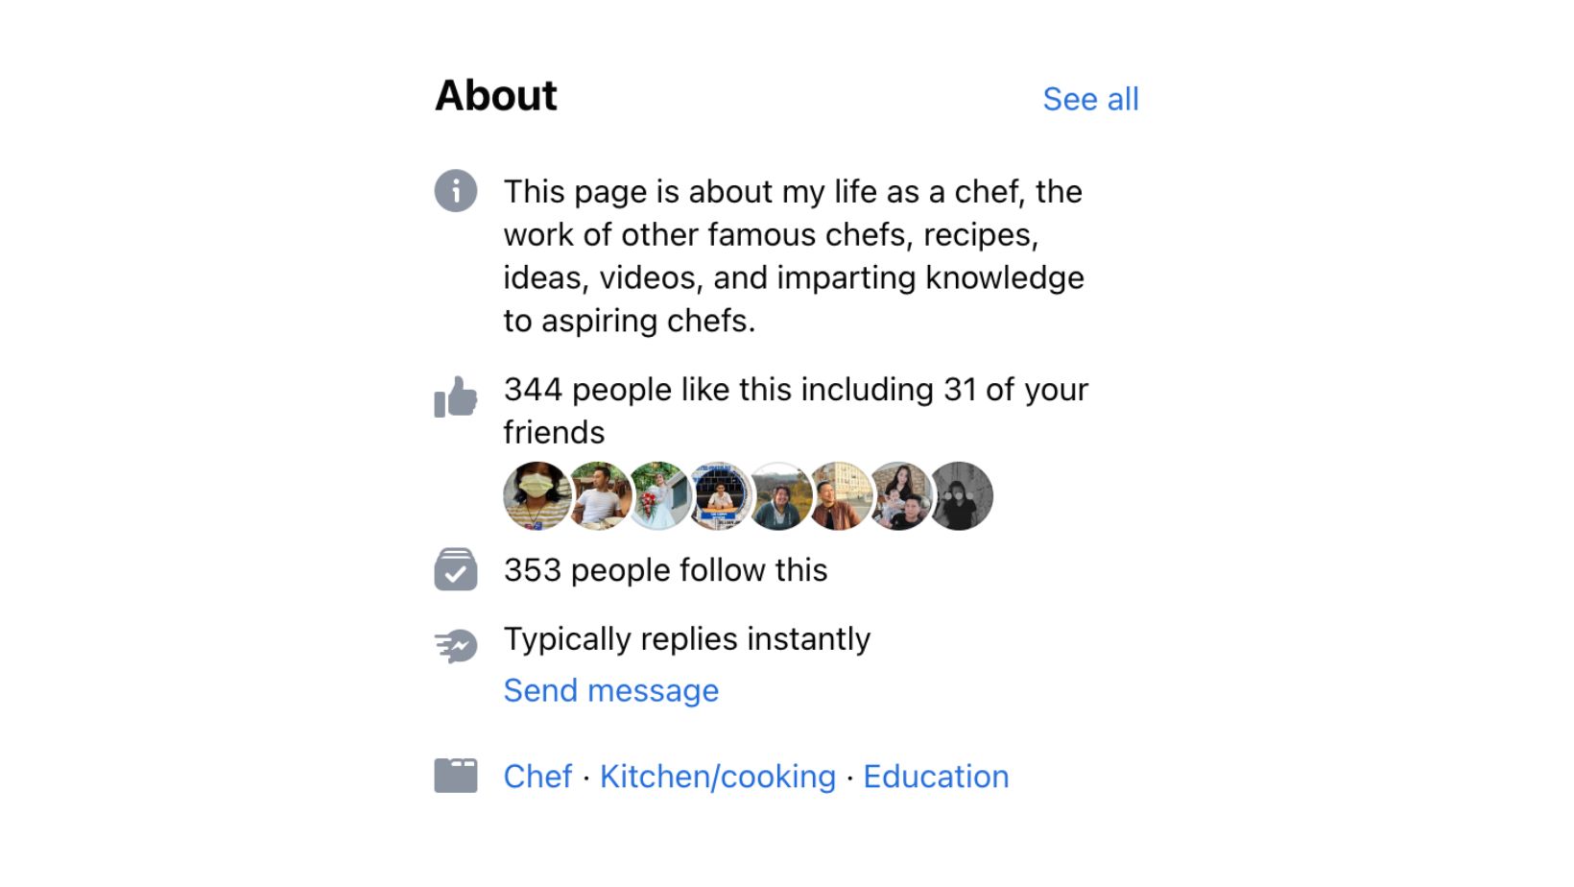Open the Education category link
1574x887 pixels.
coord(936,776)
